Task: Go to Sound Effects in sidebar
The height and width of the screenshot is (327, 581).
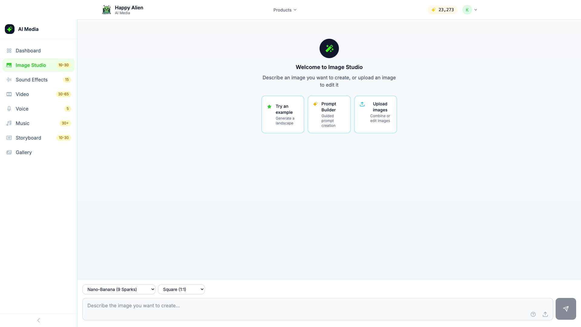Action: pos(31,80)
